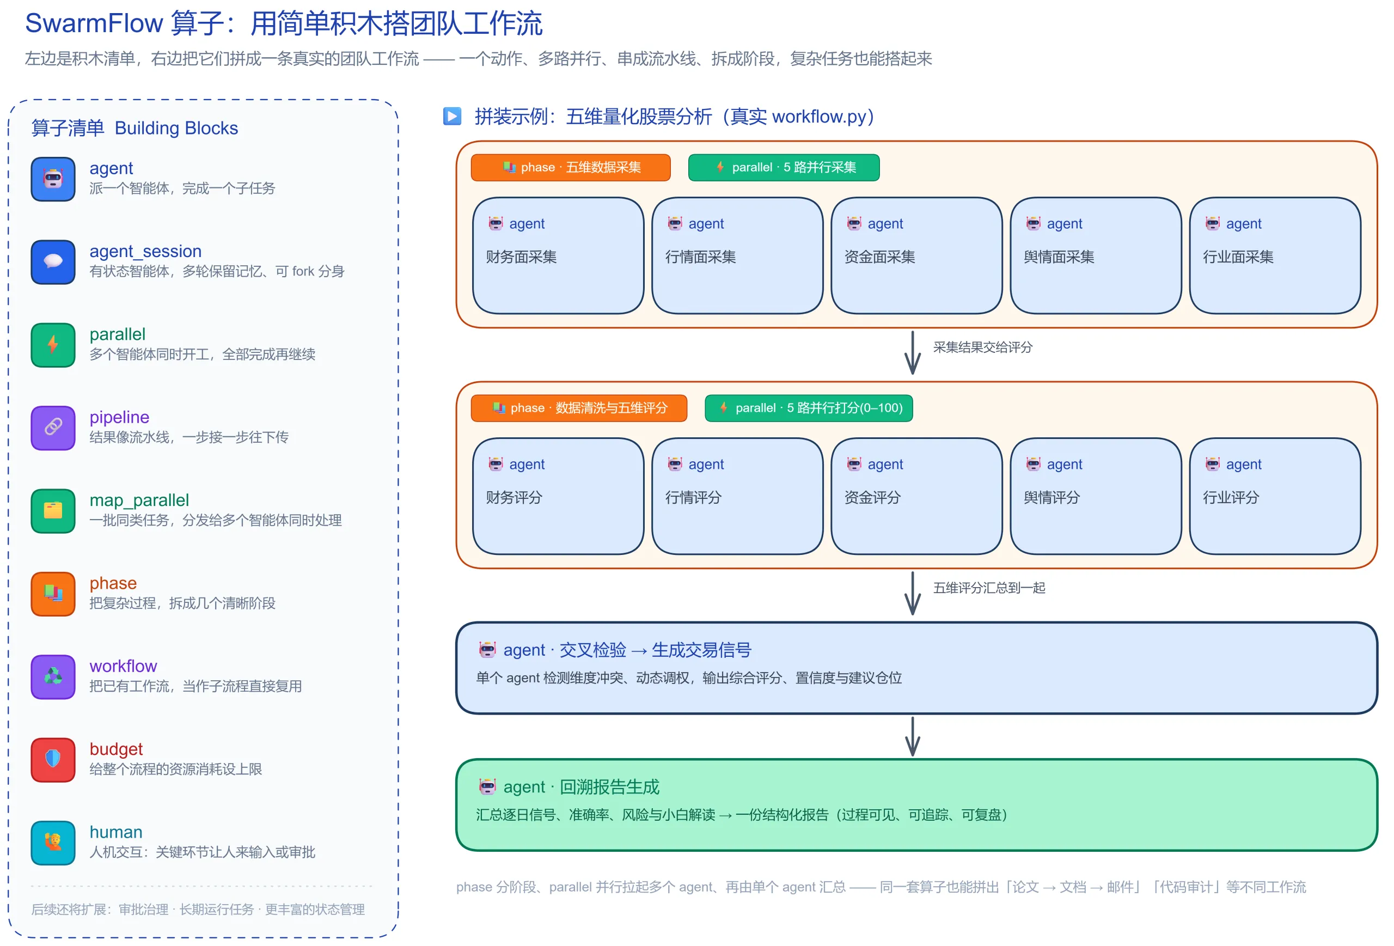Select the 行业评分 agent card
1394x946 pixels.
(1275, 496)
